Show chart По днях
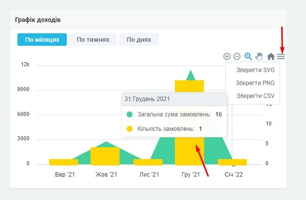Viewport: 306px width, 200px height. [139, 40]
